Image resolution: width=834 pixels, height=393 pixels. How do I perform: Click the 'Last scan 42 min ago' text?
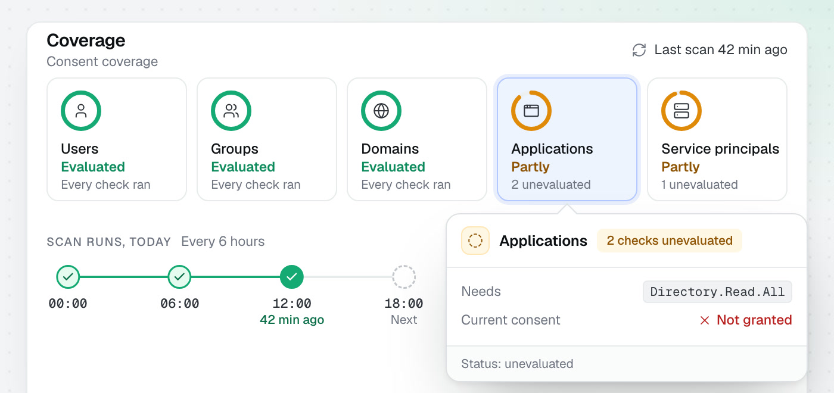point(721,50)
